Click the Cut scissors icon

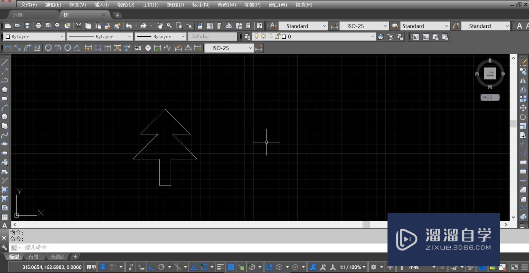coord(79,26)
